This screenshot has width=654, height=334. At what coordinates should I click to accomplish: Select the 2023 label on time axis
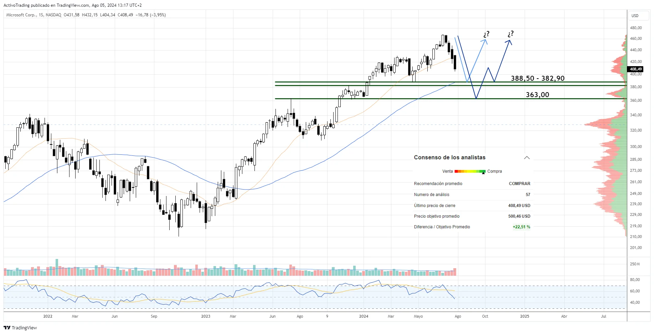pyautogui.click(x=206, y=316)
